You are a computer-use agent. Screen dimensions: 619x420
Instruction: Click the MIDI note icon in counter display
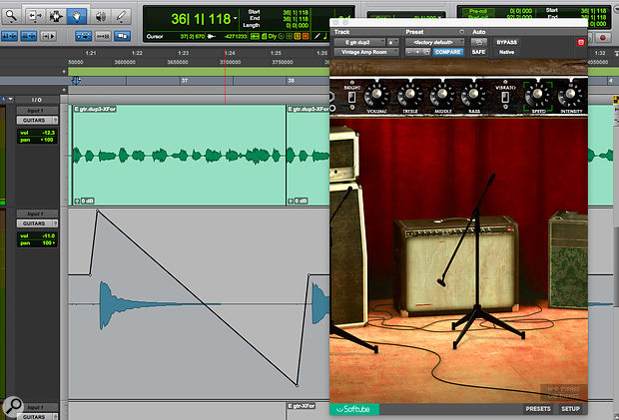[324, 36]
